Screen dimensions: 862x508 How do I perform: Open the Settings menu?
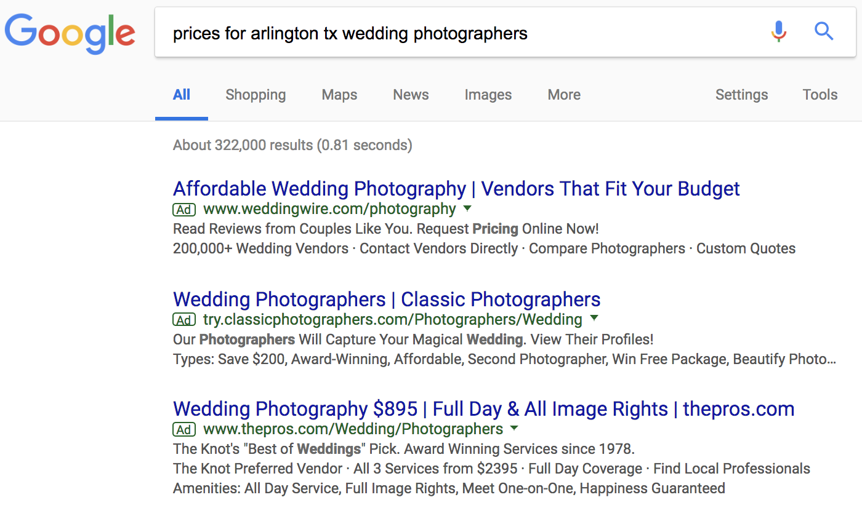pos(741,95)
